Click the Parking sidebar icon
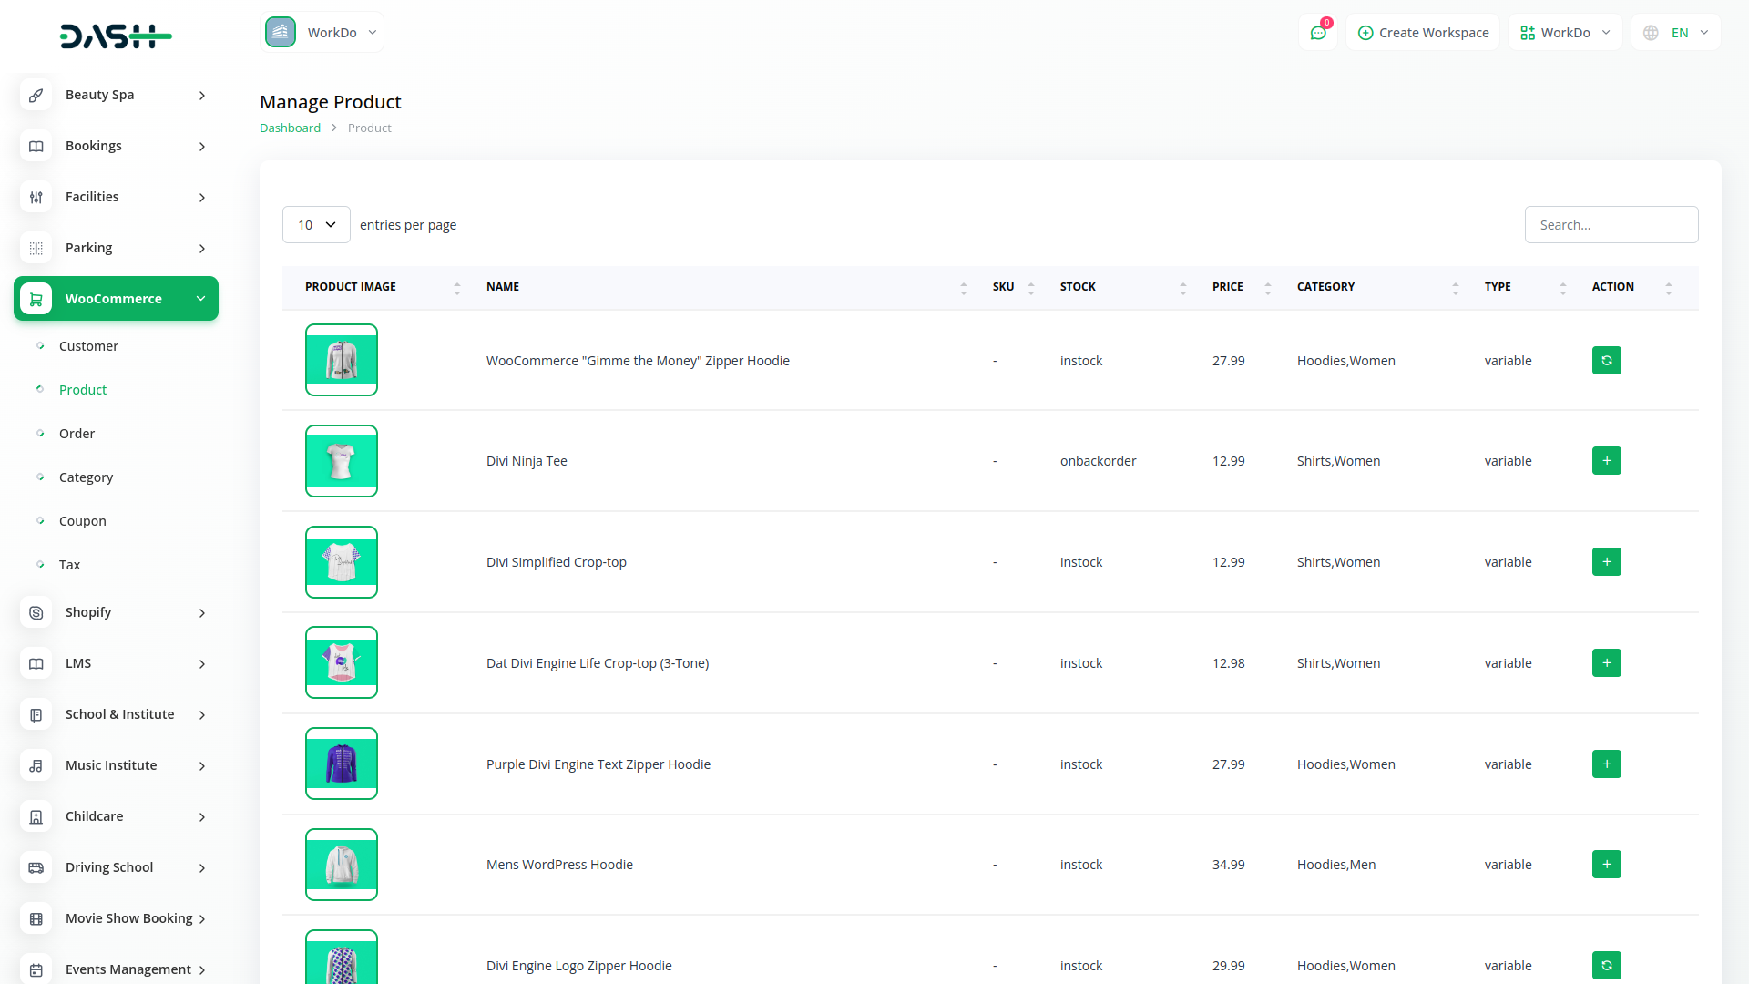Image resolution: width=1749 pixels, height=984 pixels. pos(36,248)
